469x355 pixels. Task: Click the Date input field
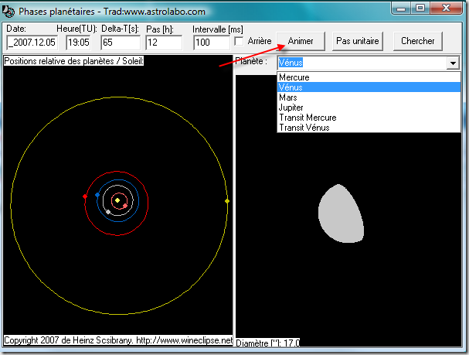click(33, 42)
